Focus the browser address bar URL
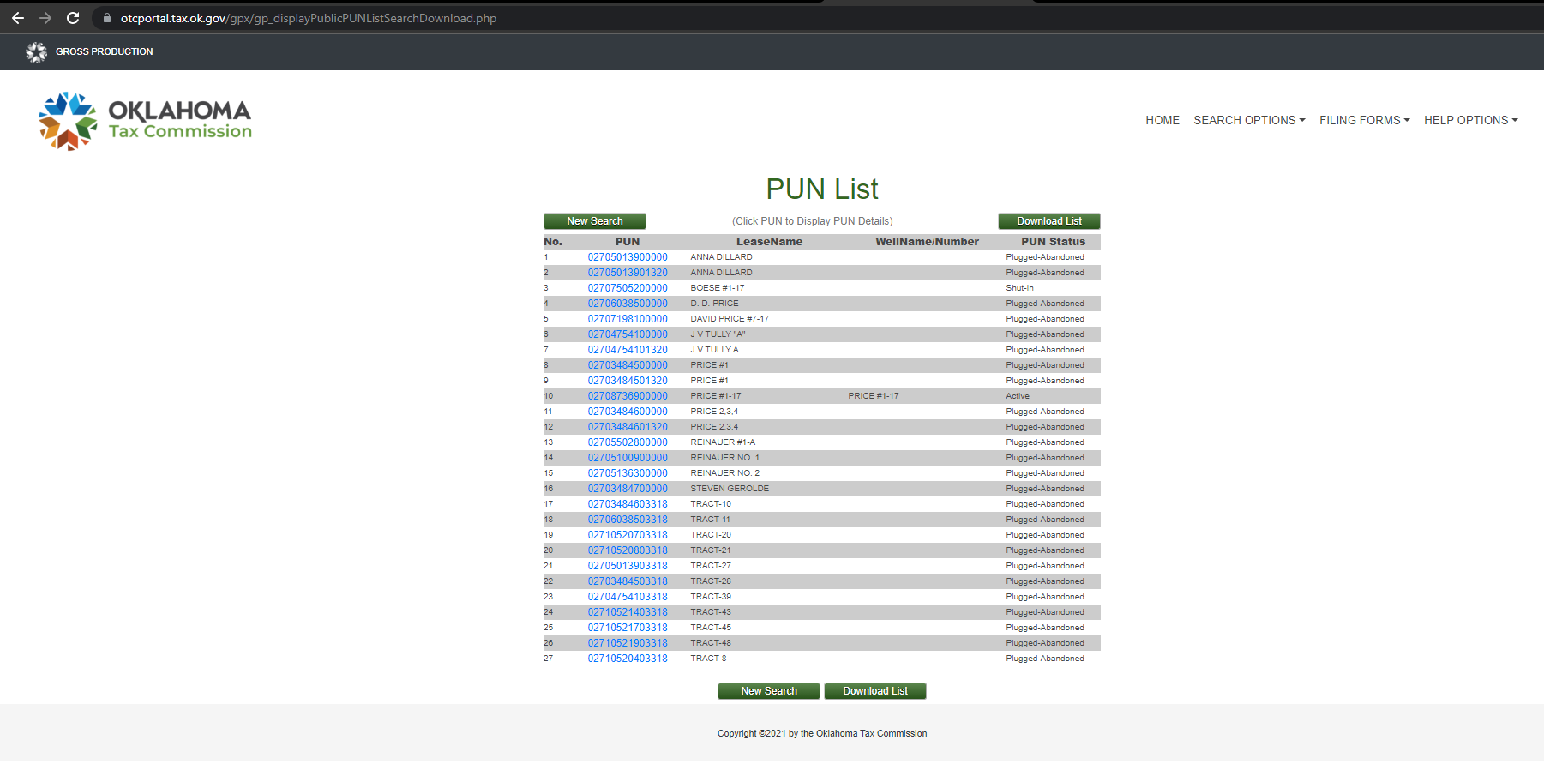 tap(309, 18)
